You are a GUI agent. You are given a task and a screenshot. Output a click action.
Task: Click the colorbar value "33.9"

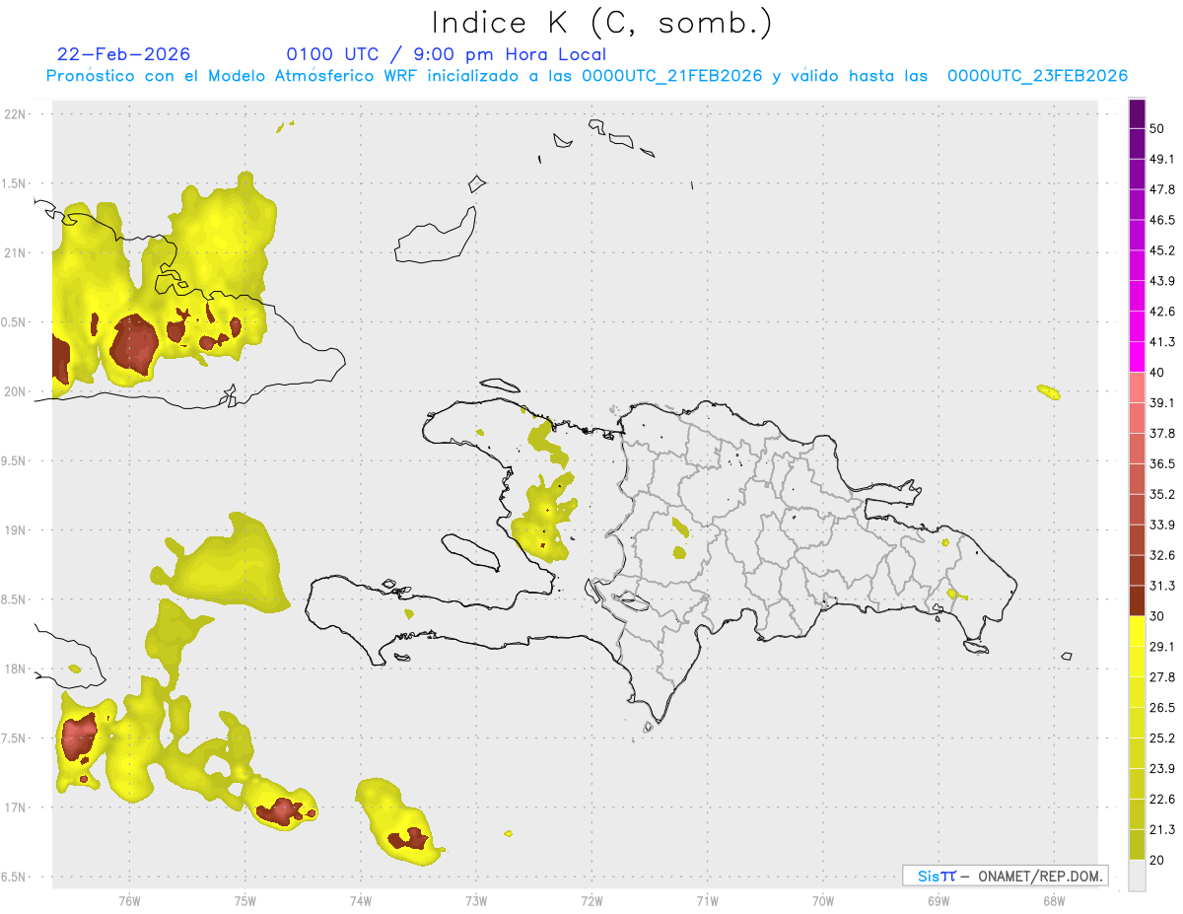pos(1162,526)
